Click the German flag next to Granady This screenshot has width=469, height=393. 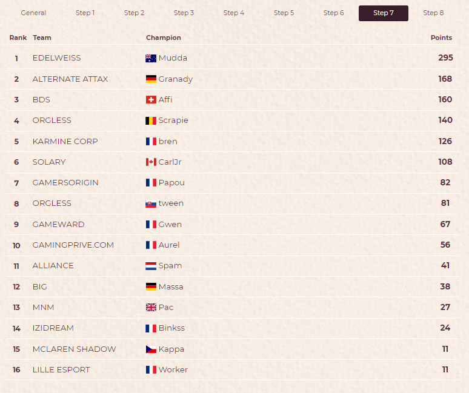pyautogui.click(x=151, y=79)
